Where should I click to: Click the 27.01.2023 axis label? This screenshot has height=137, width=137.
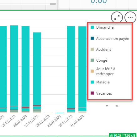coord(31,121)
